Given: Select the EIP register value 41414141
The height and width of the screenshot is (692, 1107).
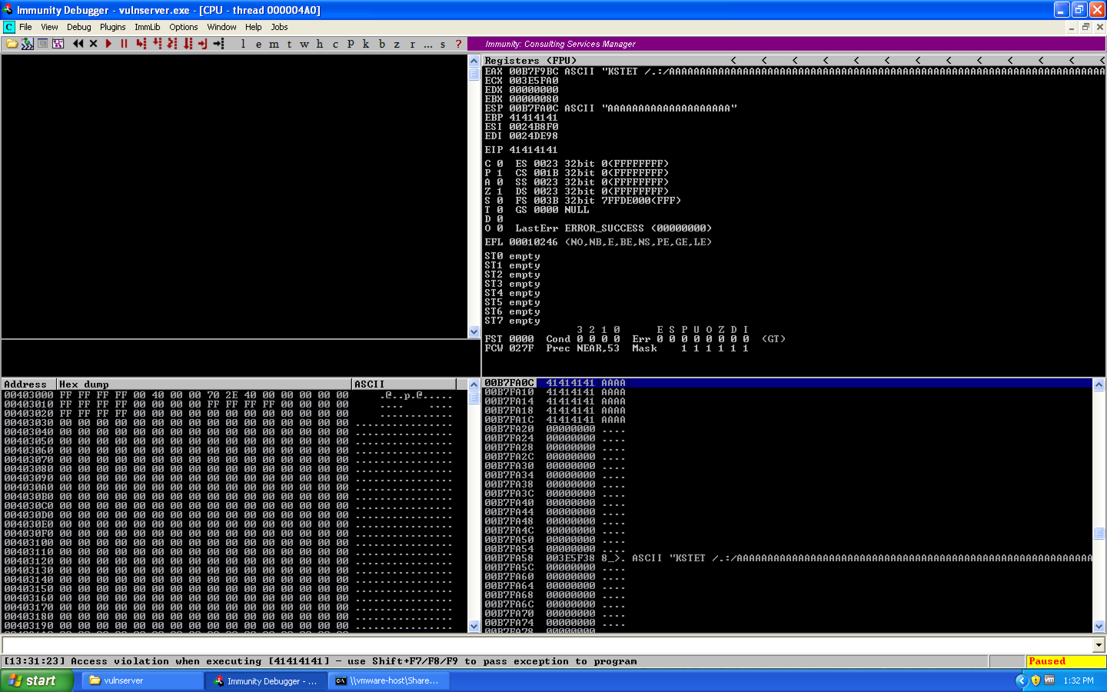Looking at the screenshot, I should [534, 149].
